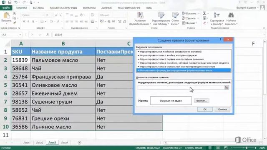Screen dimensions: 267x150
Task: Click the help question mark in dialog
Action: point(220,39)
